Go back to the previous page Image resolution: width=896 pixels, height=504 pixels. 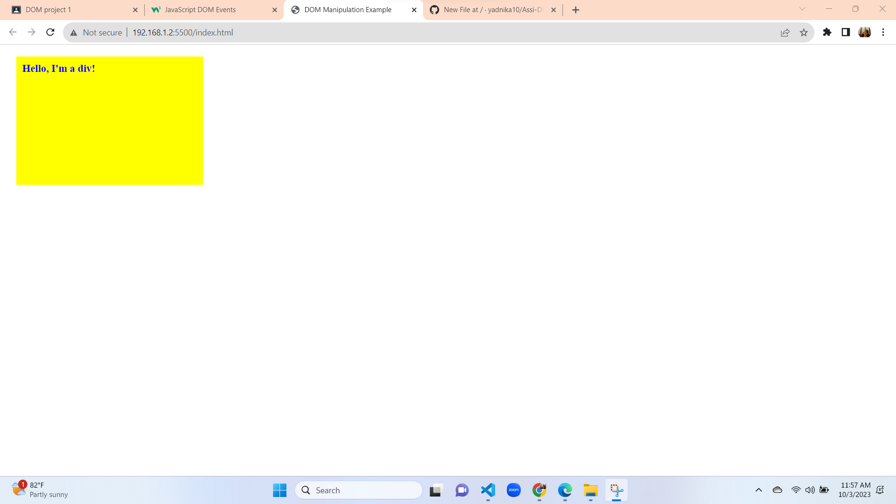point(13,32)
